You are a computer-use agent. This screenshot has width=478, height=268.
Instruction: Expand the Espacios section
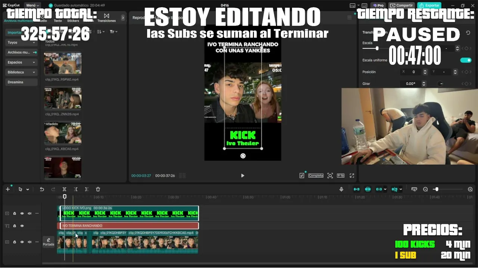(21, 62)
